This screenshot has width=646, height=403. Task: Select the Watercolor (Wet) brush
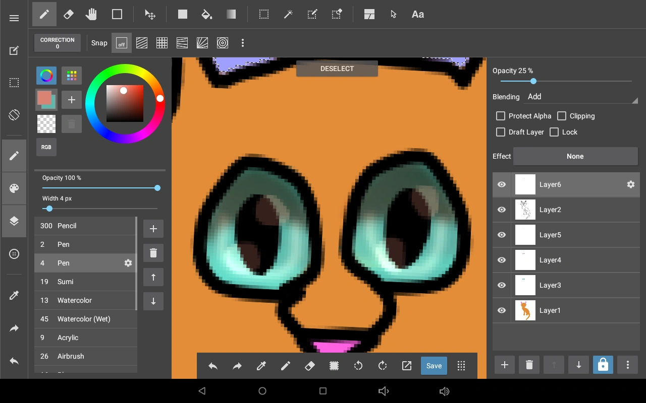(x=86, y=319)
